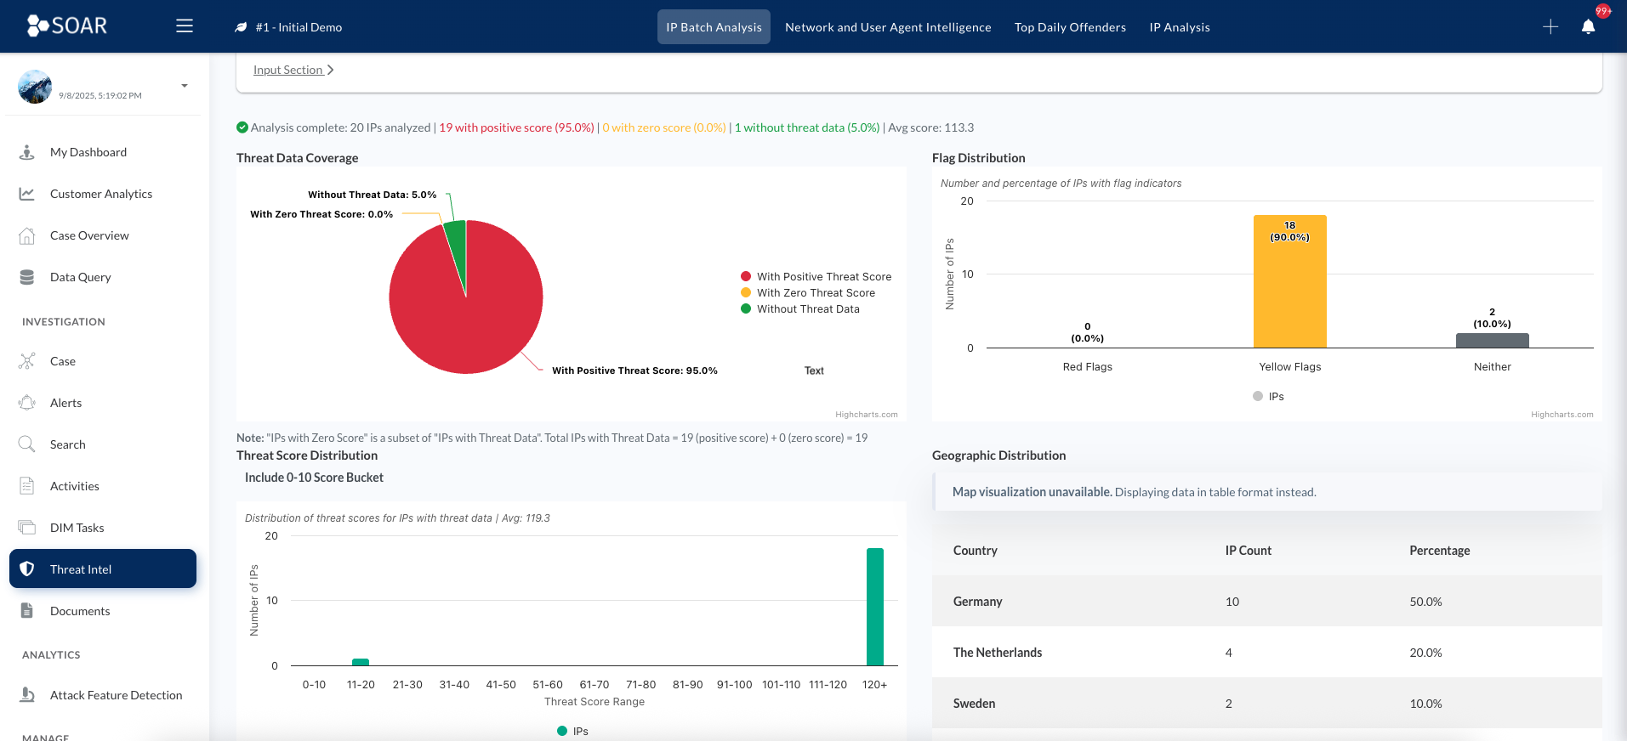The width and height of the screenshot is (1627, 741).
Task: Click the Neither bar in Flag Distribution
Action: coord(1493,341)
